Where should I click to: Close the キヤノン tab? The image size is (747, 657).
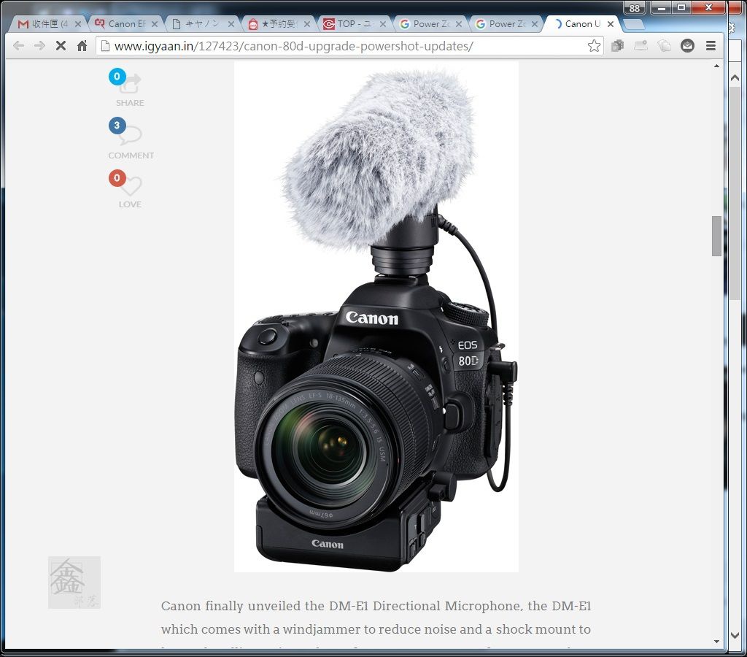click(231, 24)
